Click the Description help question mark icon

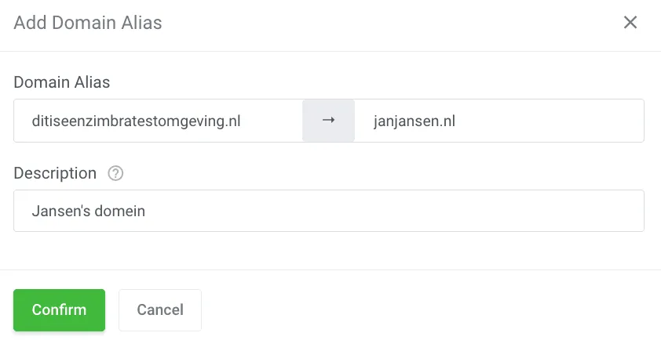115,174
